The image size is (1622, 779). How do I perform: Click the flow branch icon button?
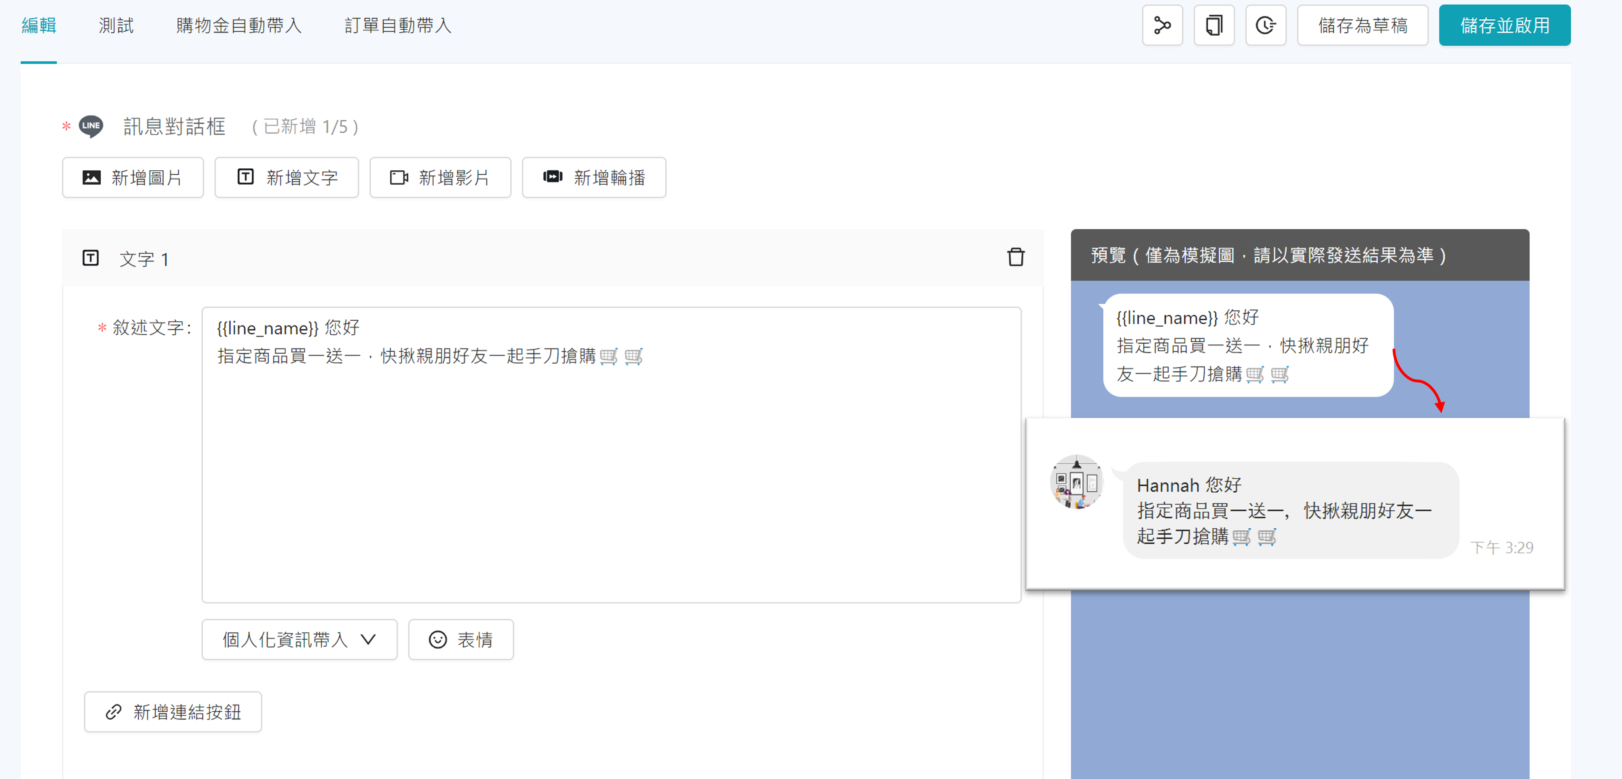coord(1162,26)
